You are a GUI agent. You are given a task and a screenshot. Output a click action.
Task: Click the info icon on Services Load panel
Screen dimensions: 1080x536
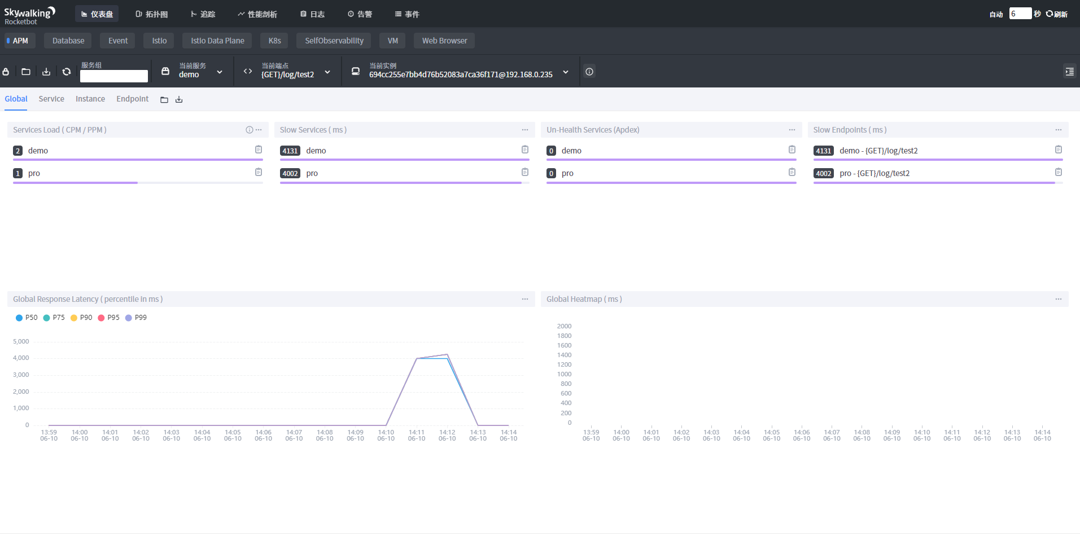click(x=250, y=130)
